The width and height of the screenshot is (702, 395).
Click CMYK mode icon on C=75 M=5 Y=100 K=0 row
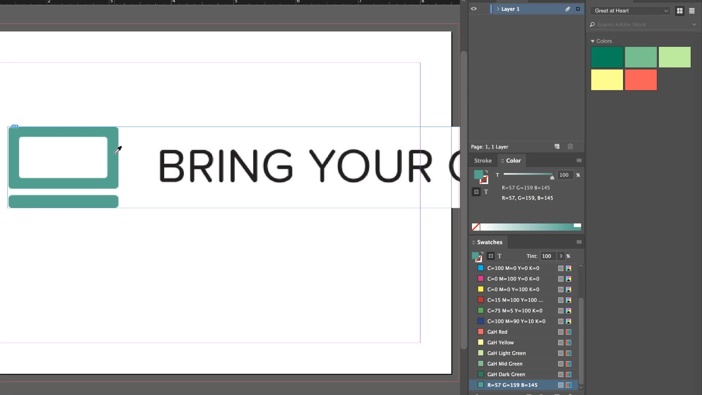click(569, 311)
